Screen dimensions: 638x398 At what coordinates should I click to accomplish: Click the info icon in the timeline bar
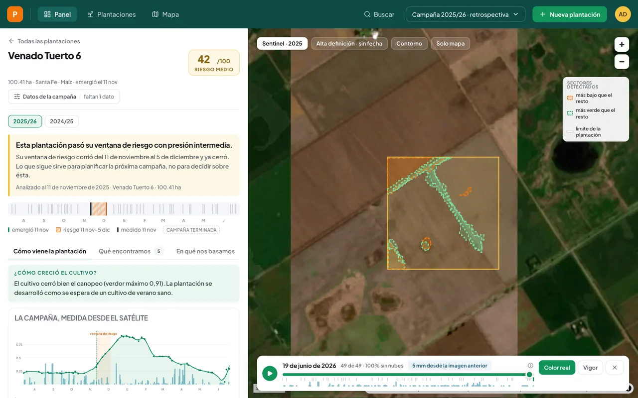click(x=530, y=366)
